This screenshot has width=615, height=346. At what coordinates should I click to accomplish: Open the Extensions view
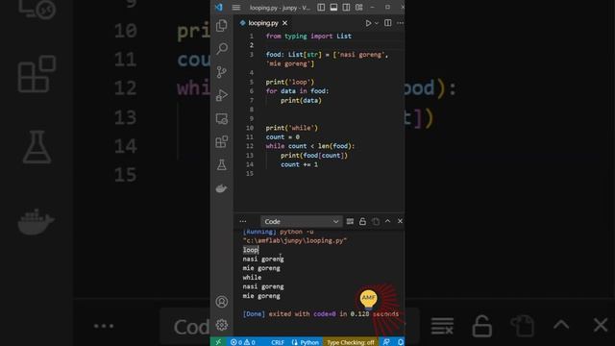pyautogui.click(x=222, y=141)
